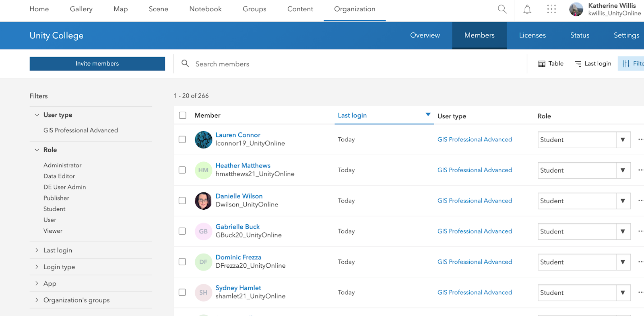Image resolution: width=644 pixels, height=316 pixels.
Task: Open more options for Danielle Wilson
Action: coord(641,200)
